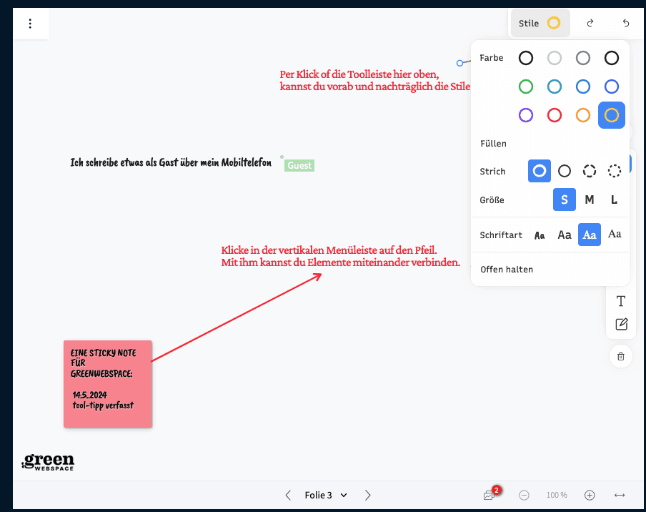Viewport: 646px width, 512px height.
Task: Select the Text tool on the right panel
Action: (620, 301)
